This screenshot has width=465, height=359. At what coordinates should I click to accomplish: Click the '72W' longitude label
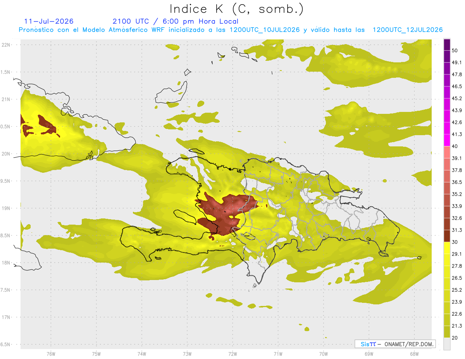coord(232,354)
